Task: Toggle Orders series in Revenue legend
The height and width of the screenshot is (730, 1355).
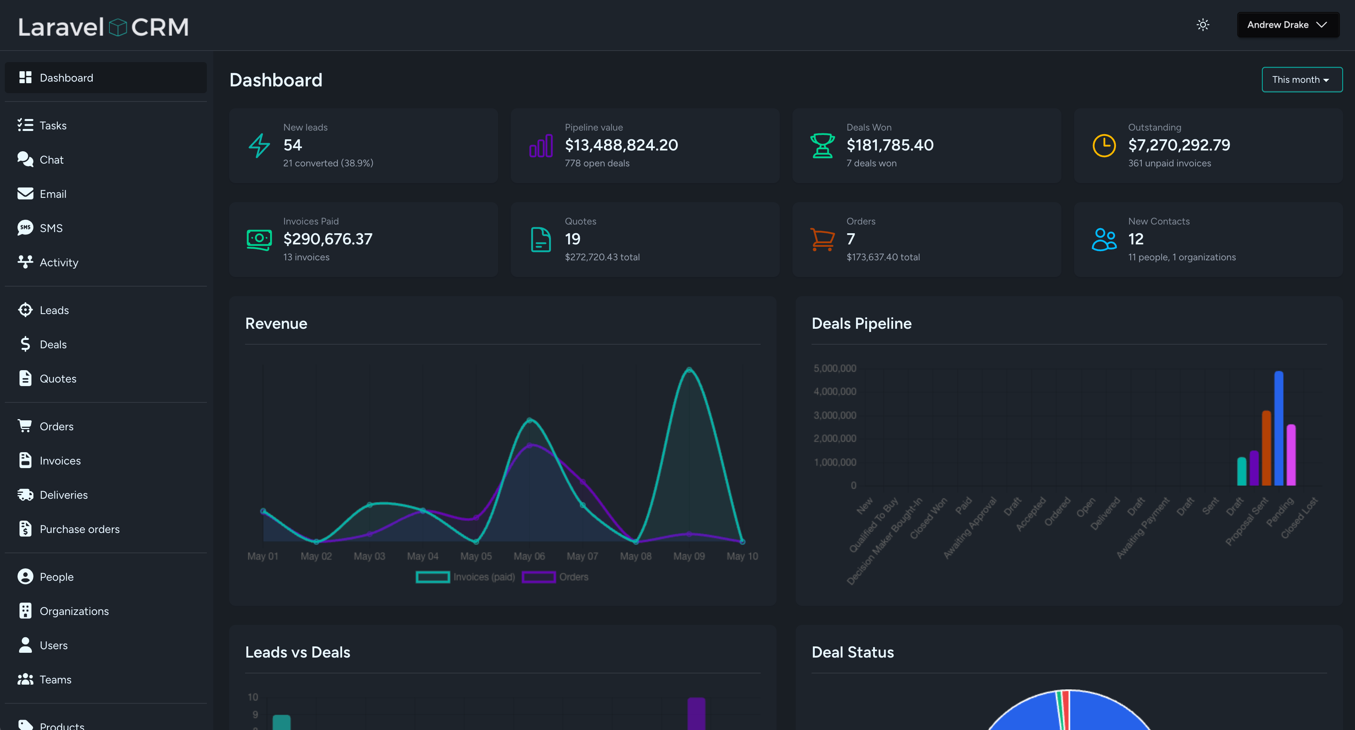Action: 555,577
